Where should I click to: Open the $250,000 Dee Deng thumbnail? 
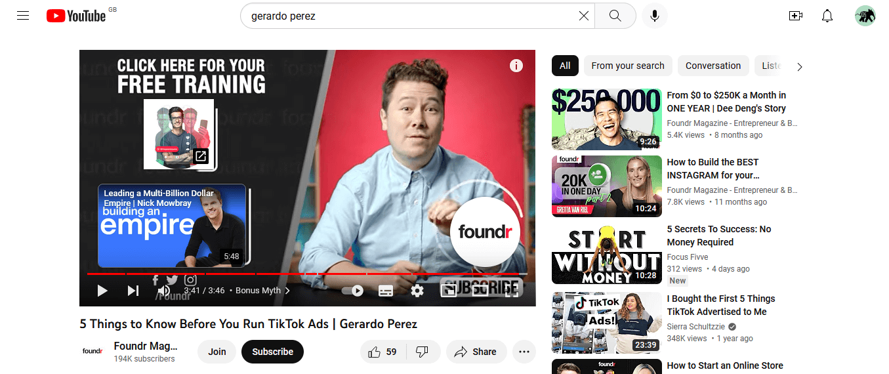click(x=607, y=119)
